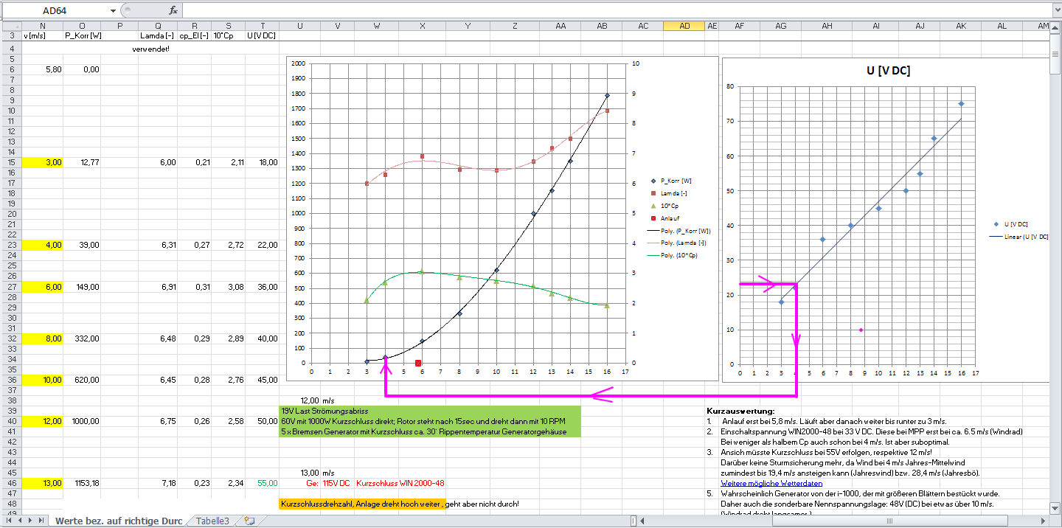Select column header AD
Image resolution: width=1062 pixels, height=528 pixels.
[684, 26]
